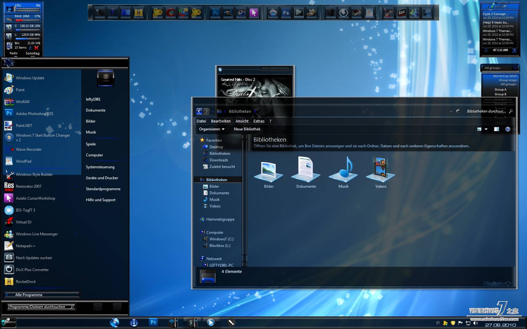
Task: Toggle the preview pane button
Action: [x=496, y=129]
